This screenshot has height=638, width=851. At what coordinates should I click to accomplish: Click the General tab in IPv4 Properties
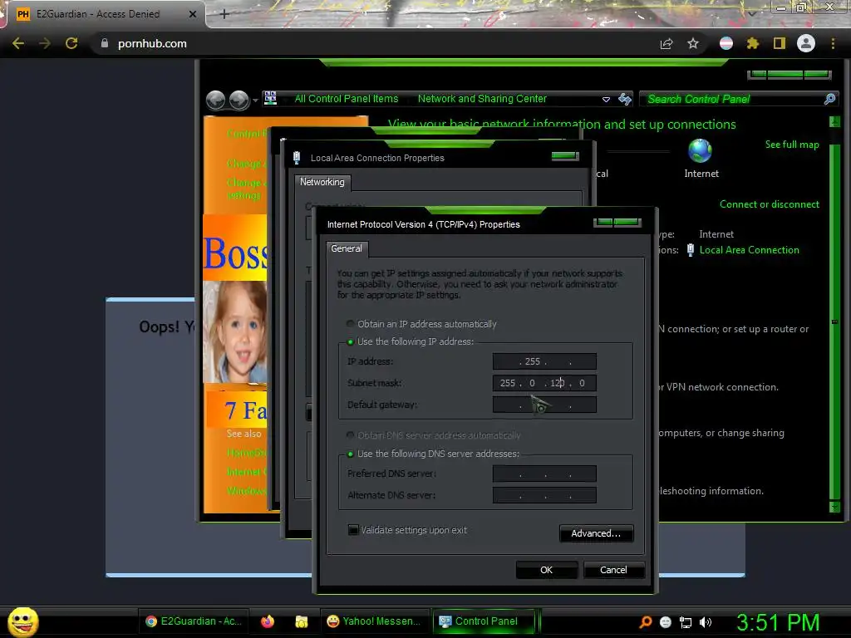pos(347,248)
